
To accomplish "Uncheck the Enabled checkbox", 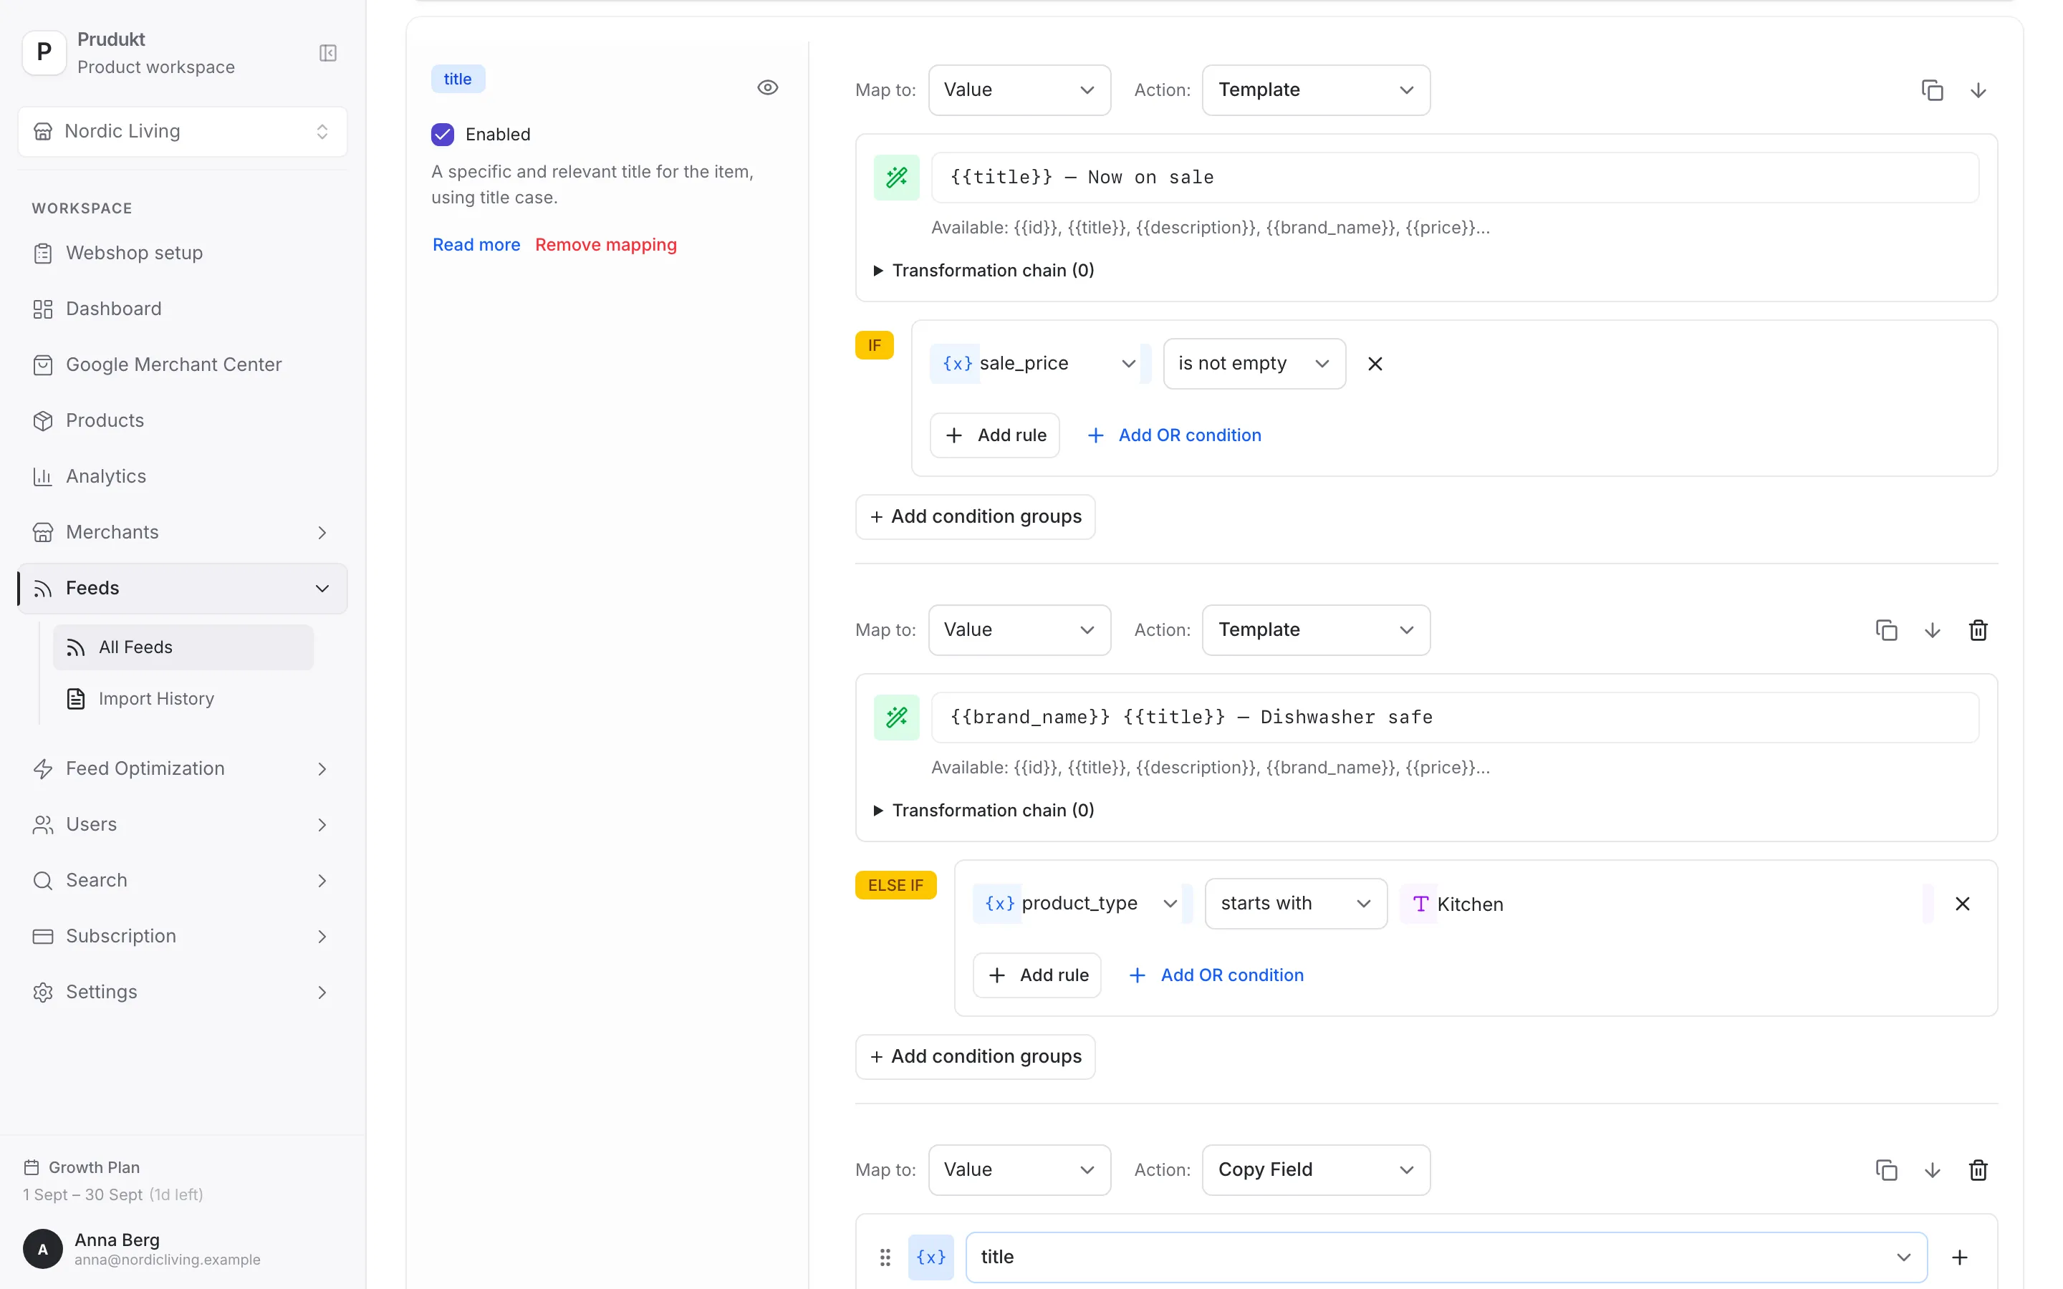I will pyautogui.click(x=443, y=134).
